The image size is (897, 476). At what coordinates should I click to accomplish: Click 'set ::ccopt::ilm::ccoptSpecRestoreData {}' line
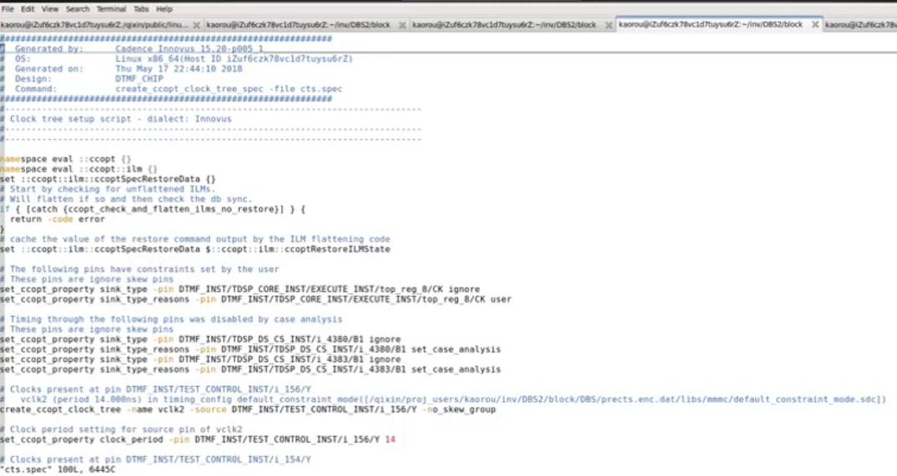(x=108, y=179)
